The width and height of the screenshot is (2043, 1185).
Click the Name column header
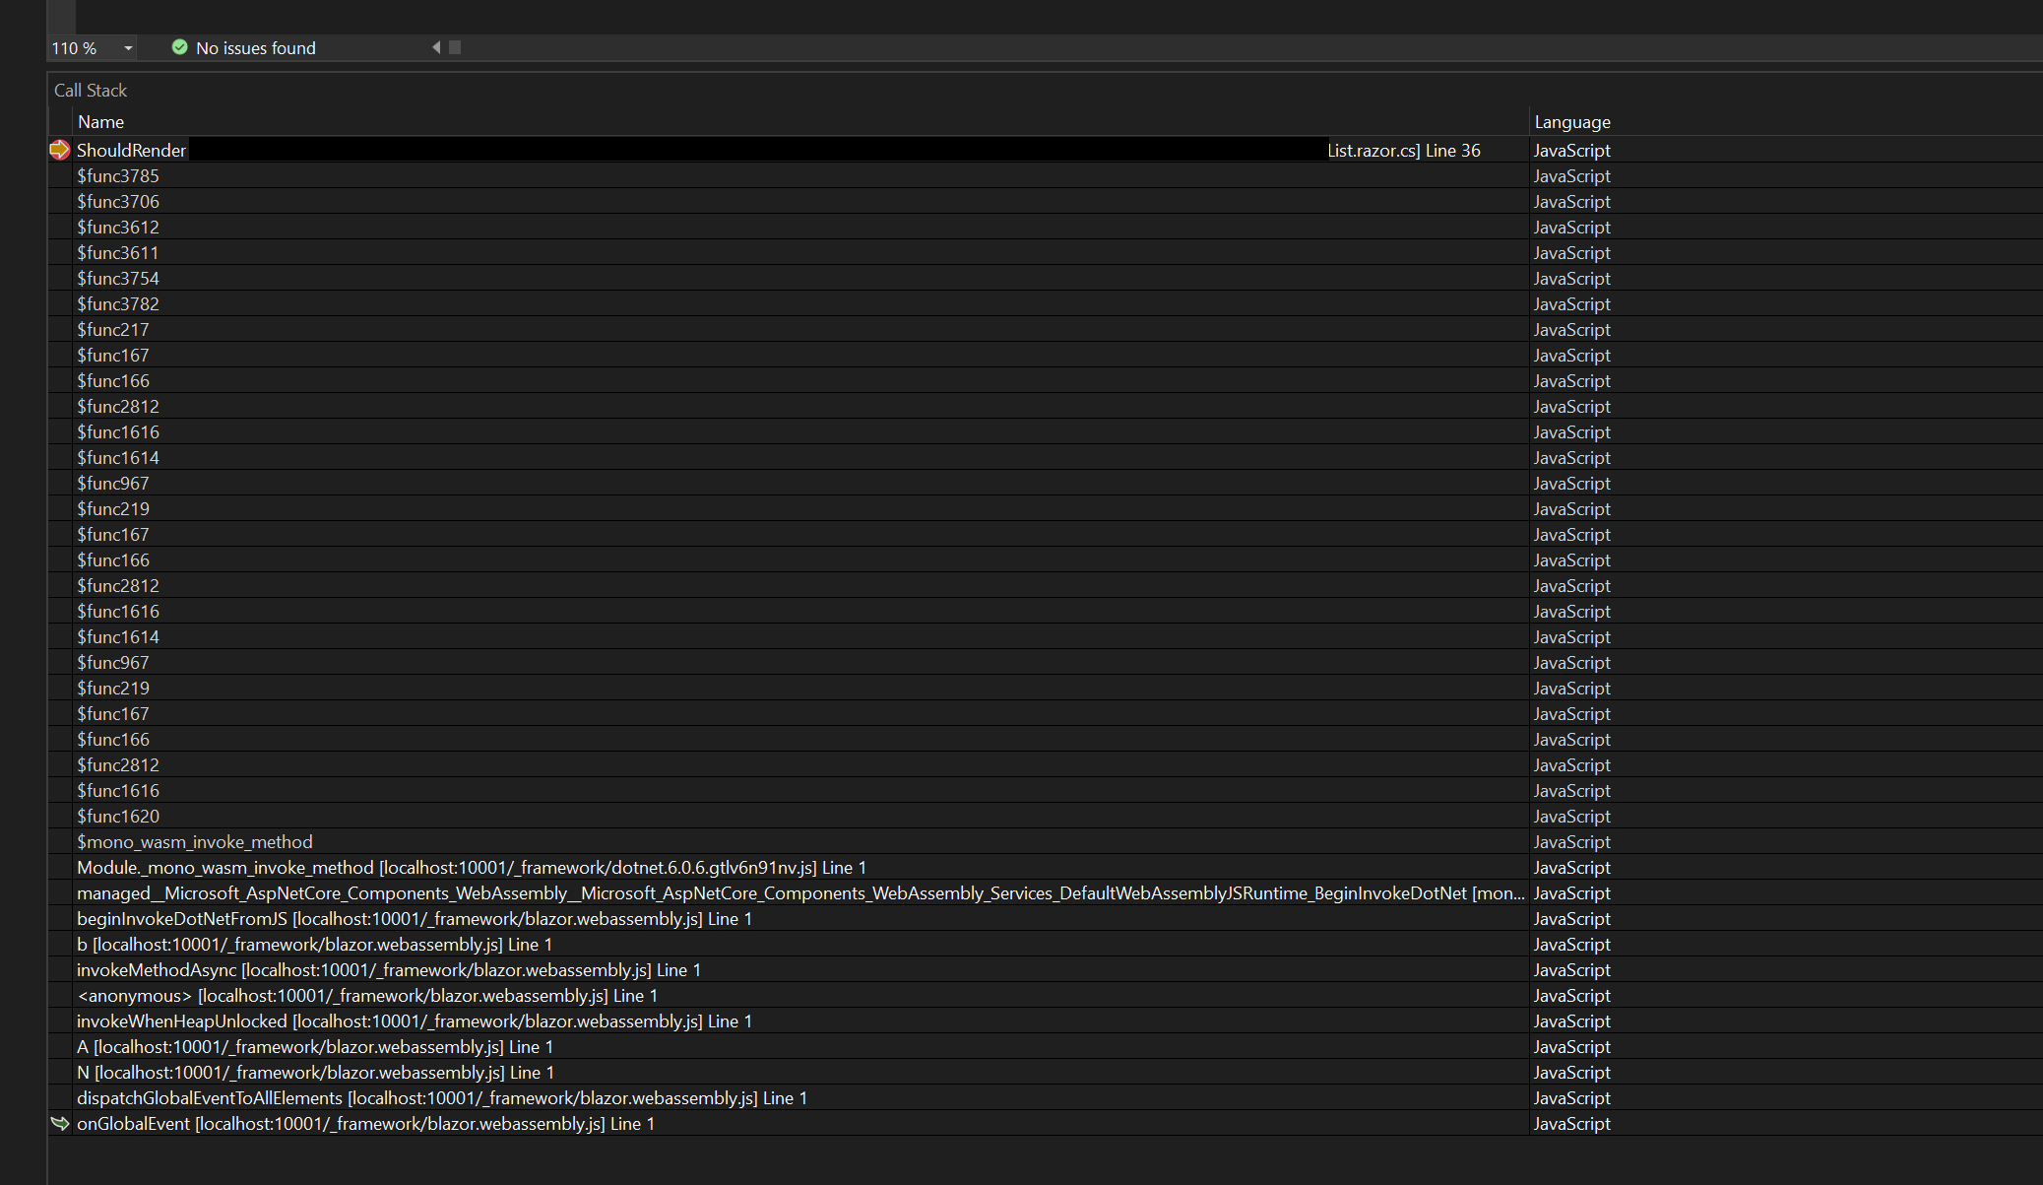[101, 121]
